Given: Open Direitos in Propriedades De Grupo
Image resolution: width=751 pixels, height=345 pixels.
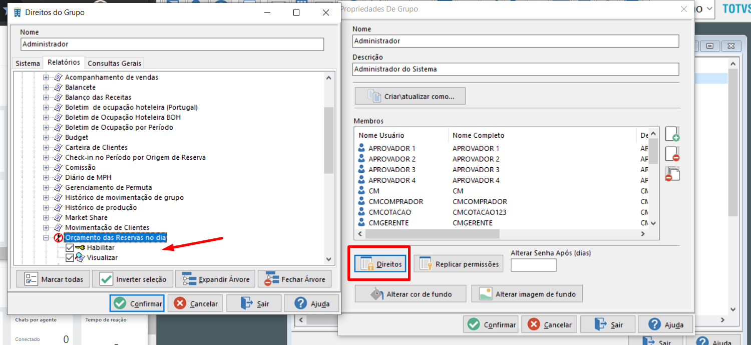Looking at the screenshot, I should tap(380, 263).
